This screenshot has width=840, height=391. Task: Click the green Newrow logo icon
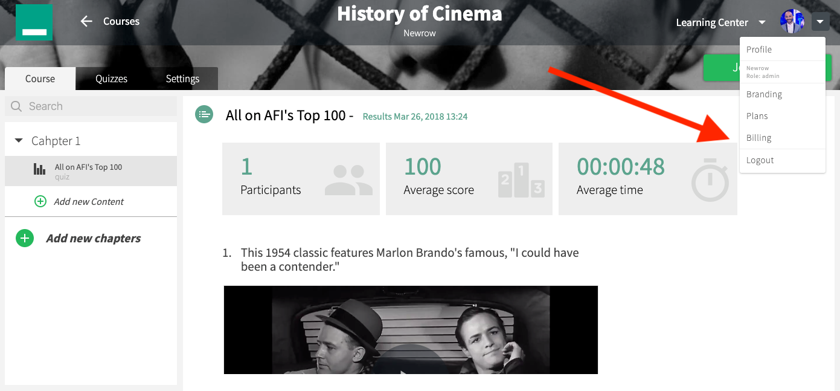(34, 22)
